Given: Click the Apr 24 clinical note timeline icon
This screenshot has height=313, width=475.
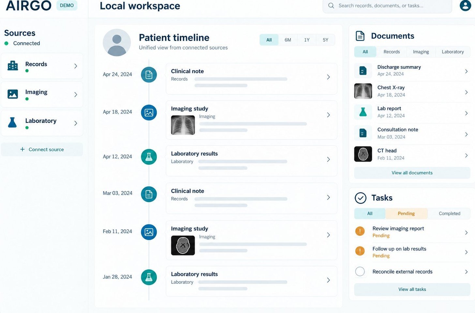Looking at the screenshot, I should (149, 75).
